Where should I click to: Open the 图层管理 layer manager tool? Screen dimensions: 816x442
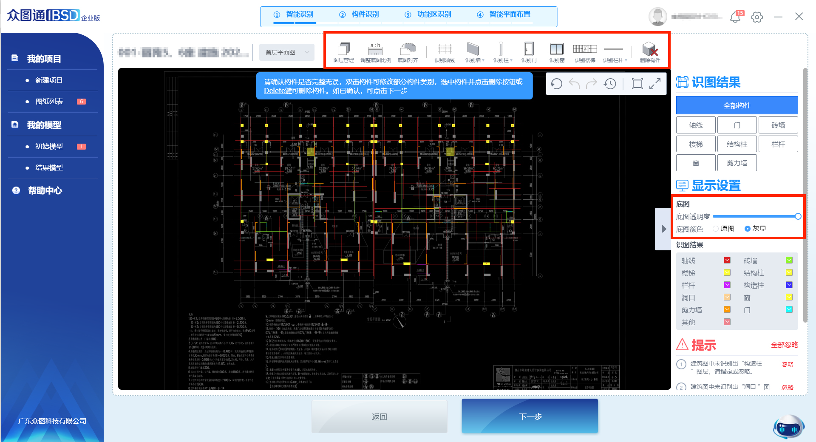[x=343, y=52]
